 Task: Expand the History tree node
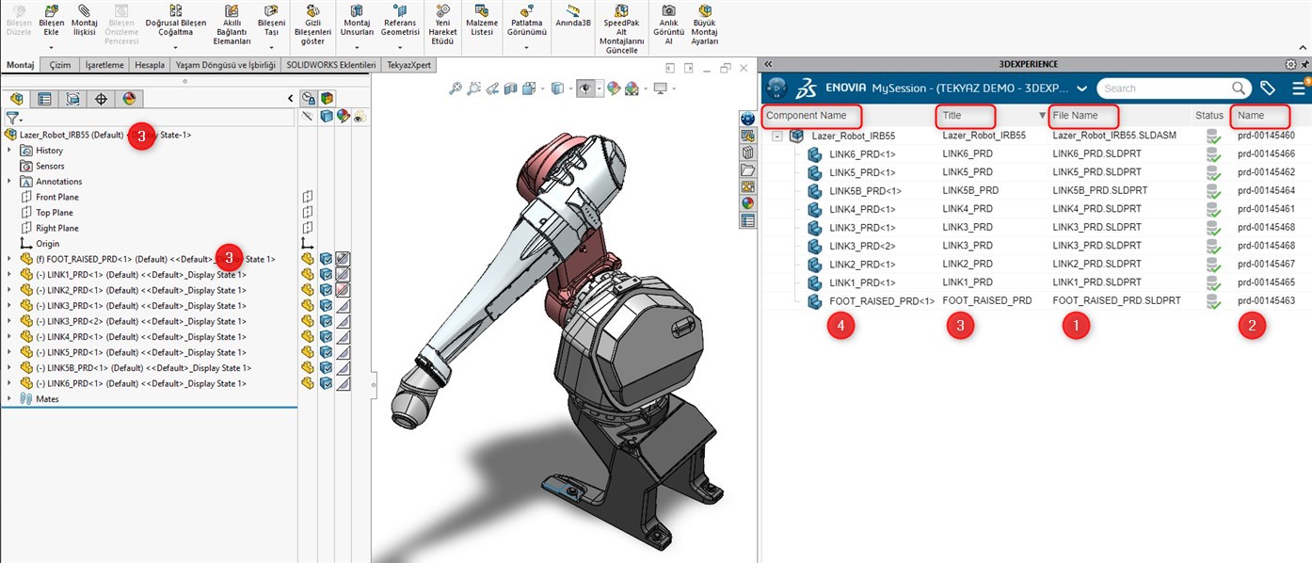[9, 150]
